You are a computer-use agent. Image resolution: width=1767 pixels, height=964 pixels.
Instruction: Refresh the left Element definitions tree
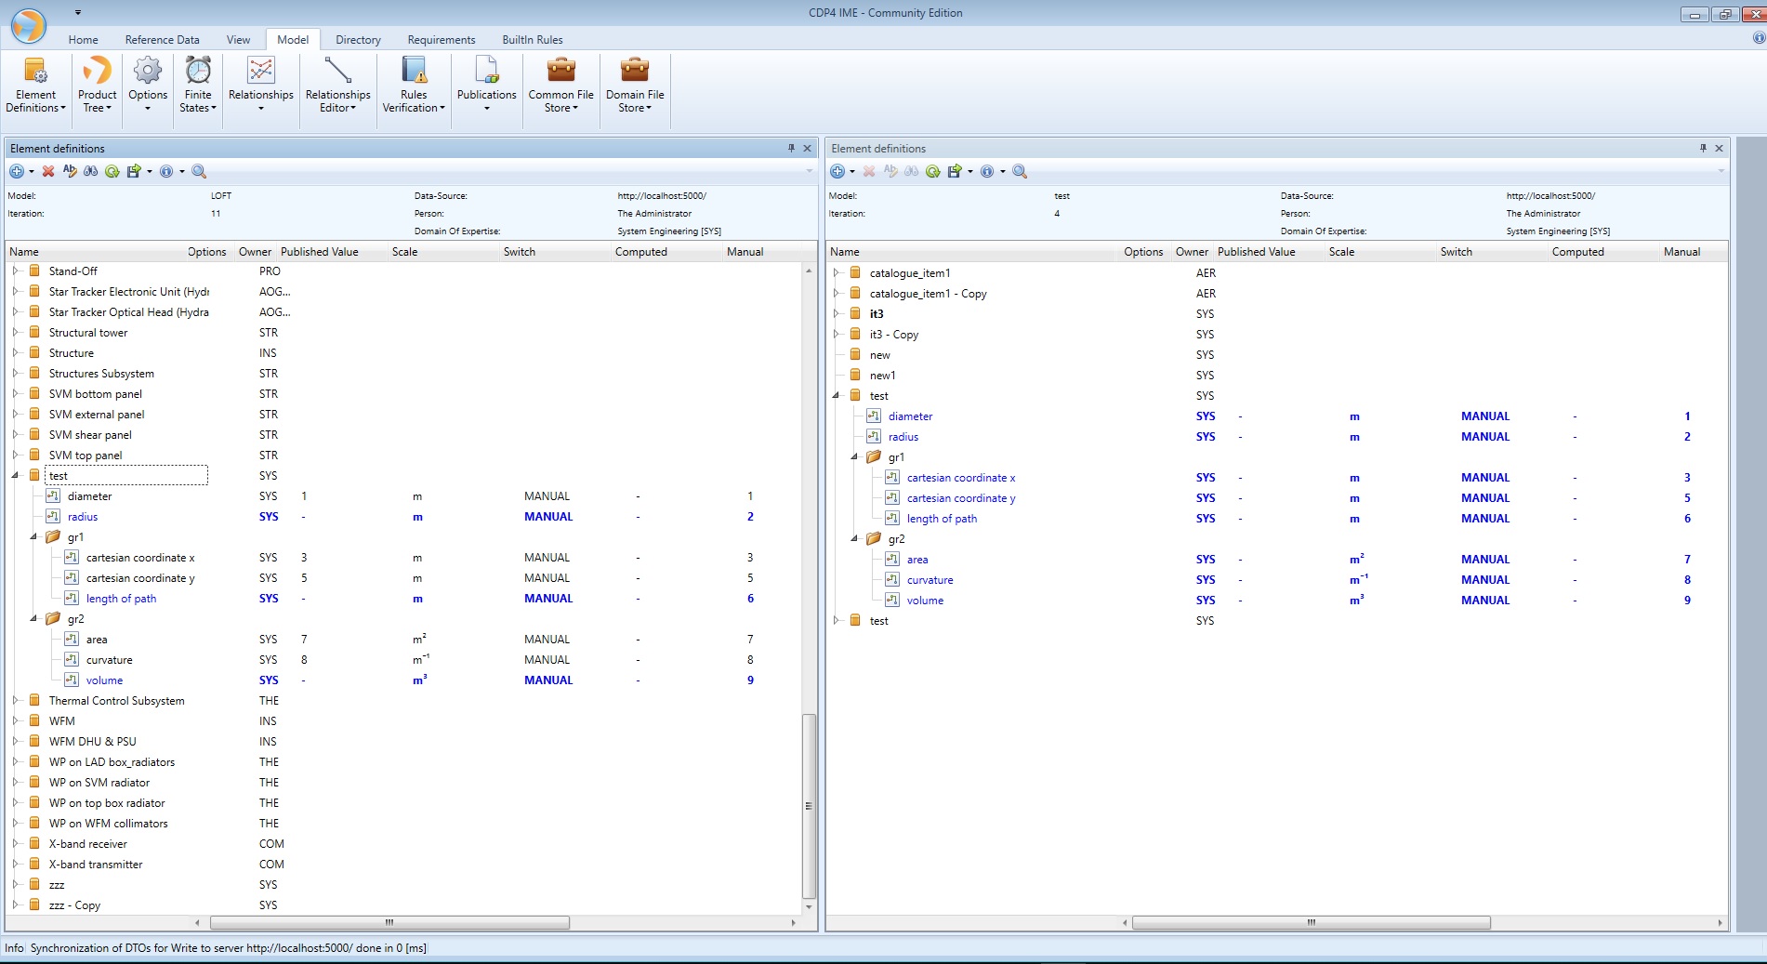(113, 171)
